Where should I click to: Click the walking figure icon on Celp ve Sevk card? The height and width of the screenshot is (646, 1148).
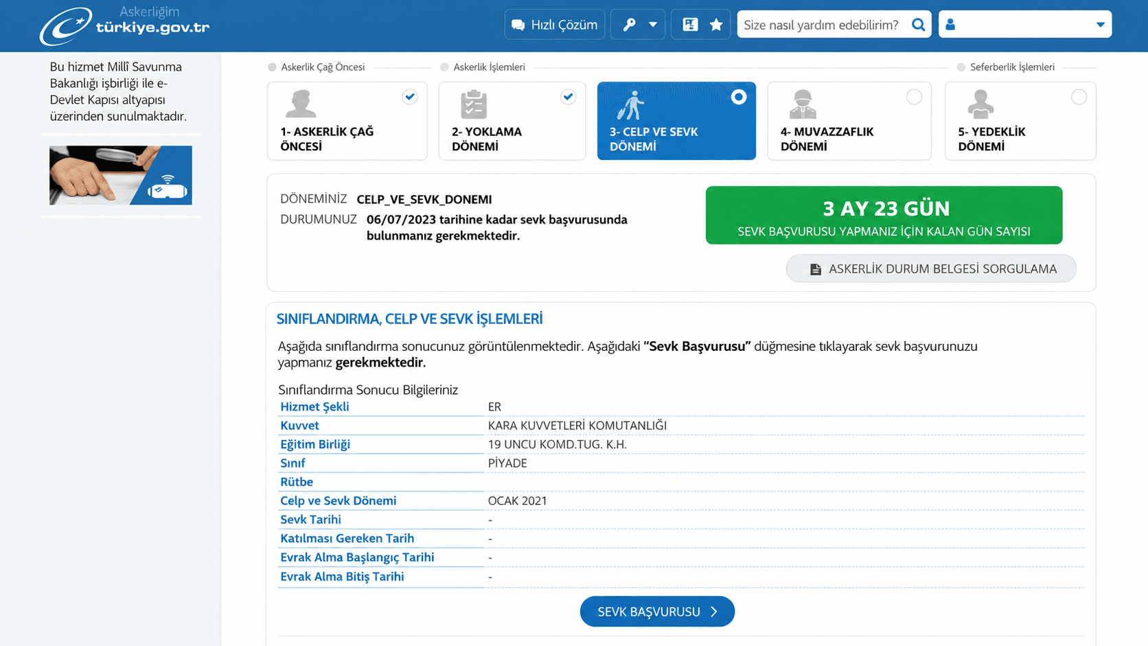pyautogui.click(x=630, y=105)
